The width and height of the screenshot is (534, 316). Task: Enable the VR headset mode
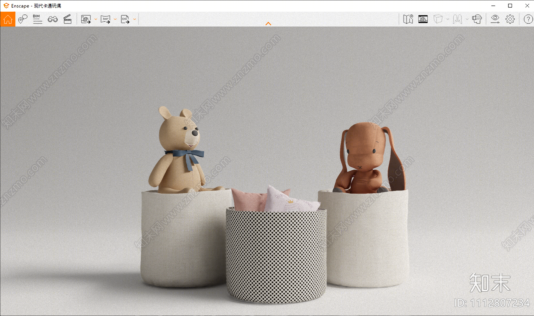click(477, 19)
